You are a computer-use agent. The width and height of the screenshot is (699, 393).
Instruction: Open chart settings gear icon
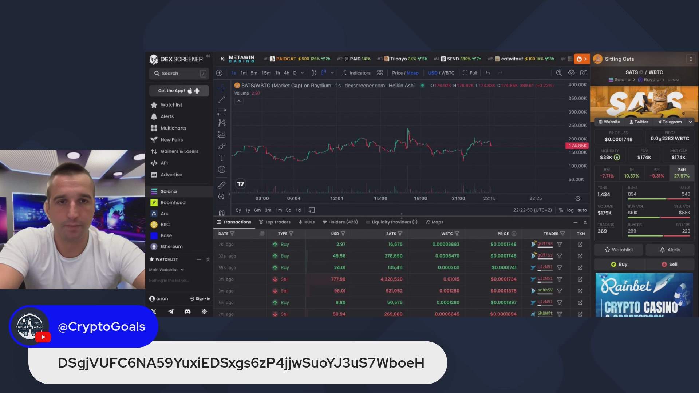point(572,73)
